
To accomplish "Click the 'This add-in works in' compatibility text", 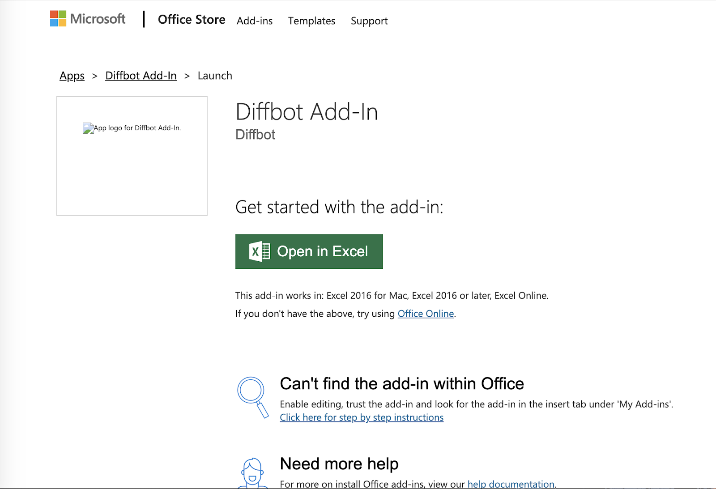I will pos(392,296).
